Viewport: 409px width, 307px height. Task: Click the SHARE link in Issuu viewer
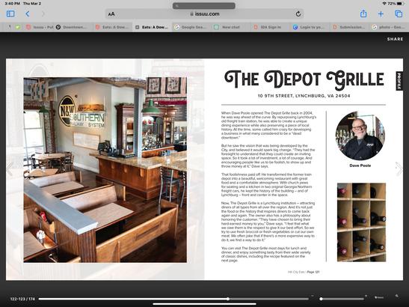tap(395, 39)
